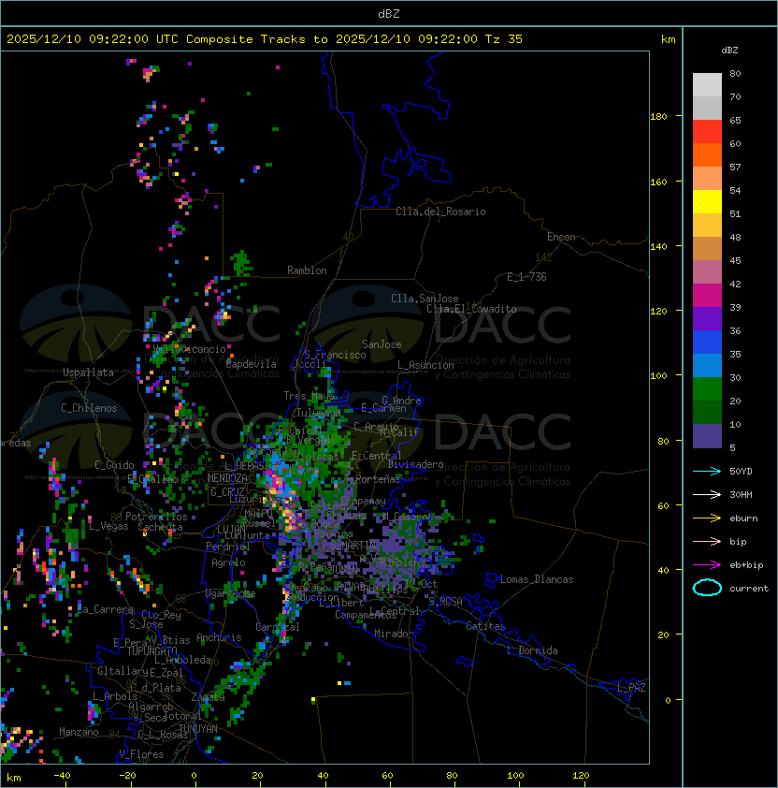Viewport: 778px width, 788px height.
Task: Click the 'Potrerillos' place label
Action: (156, 517)
